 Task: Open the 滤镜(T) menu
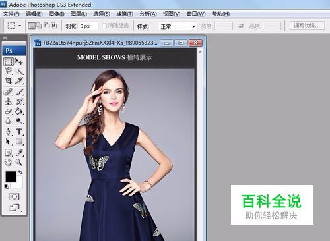(125, 14)
